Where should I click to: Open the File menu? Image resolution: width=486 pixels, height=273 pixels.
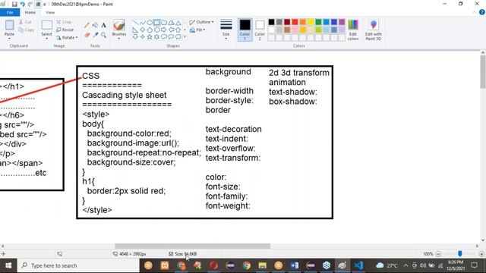tap(10, 12)
